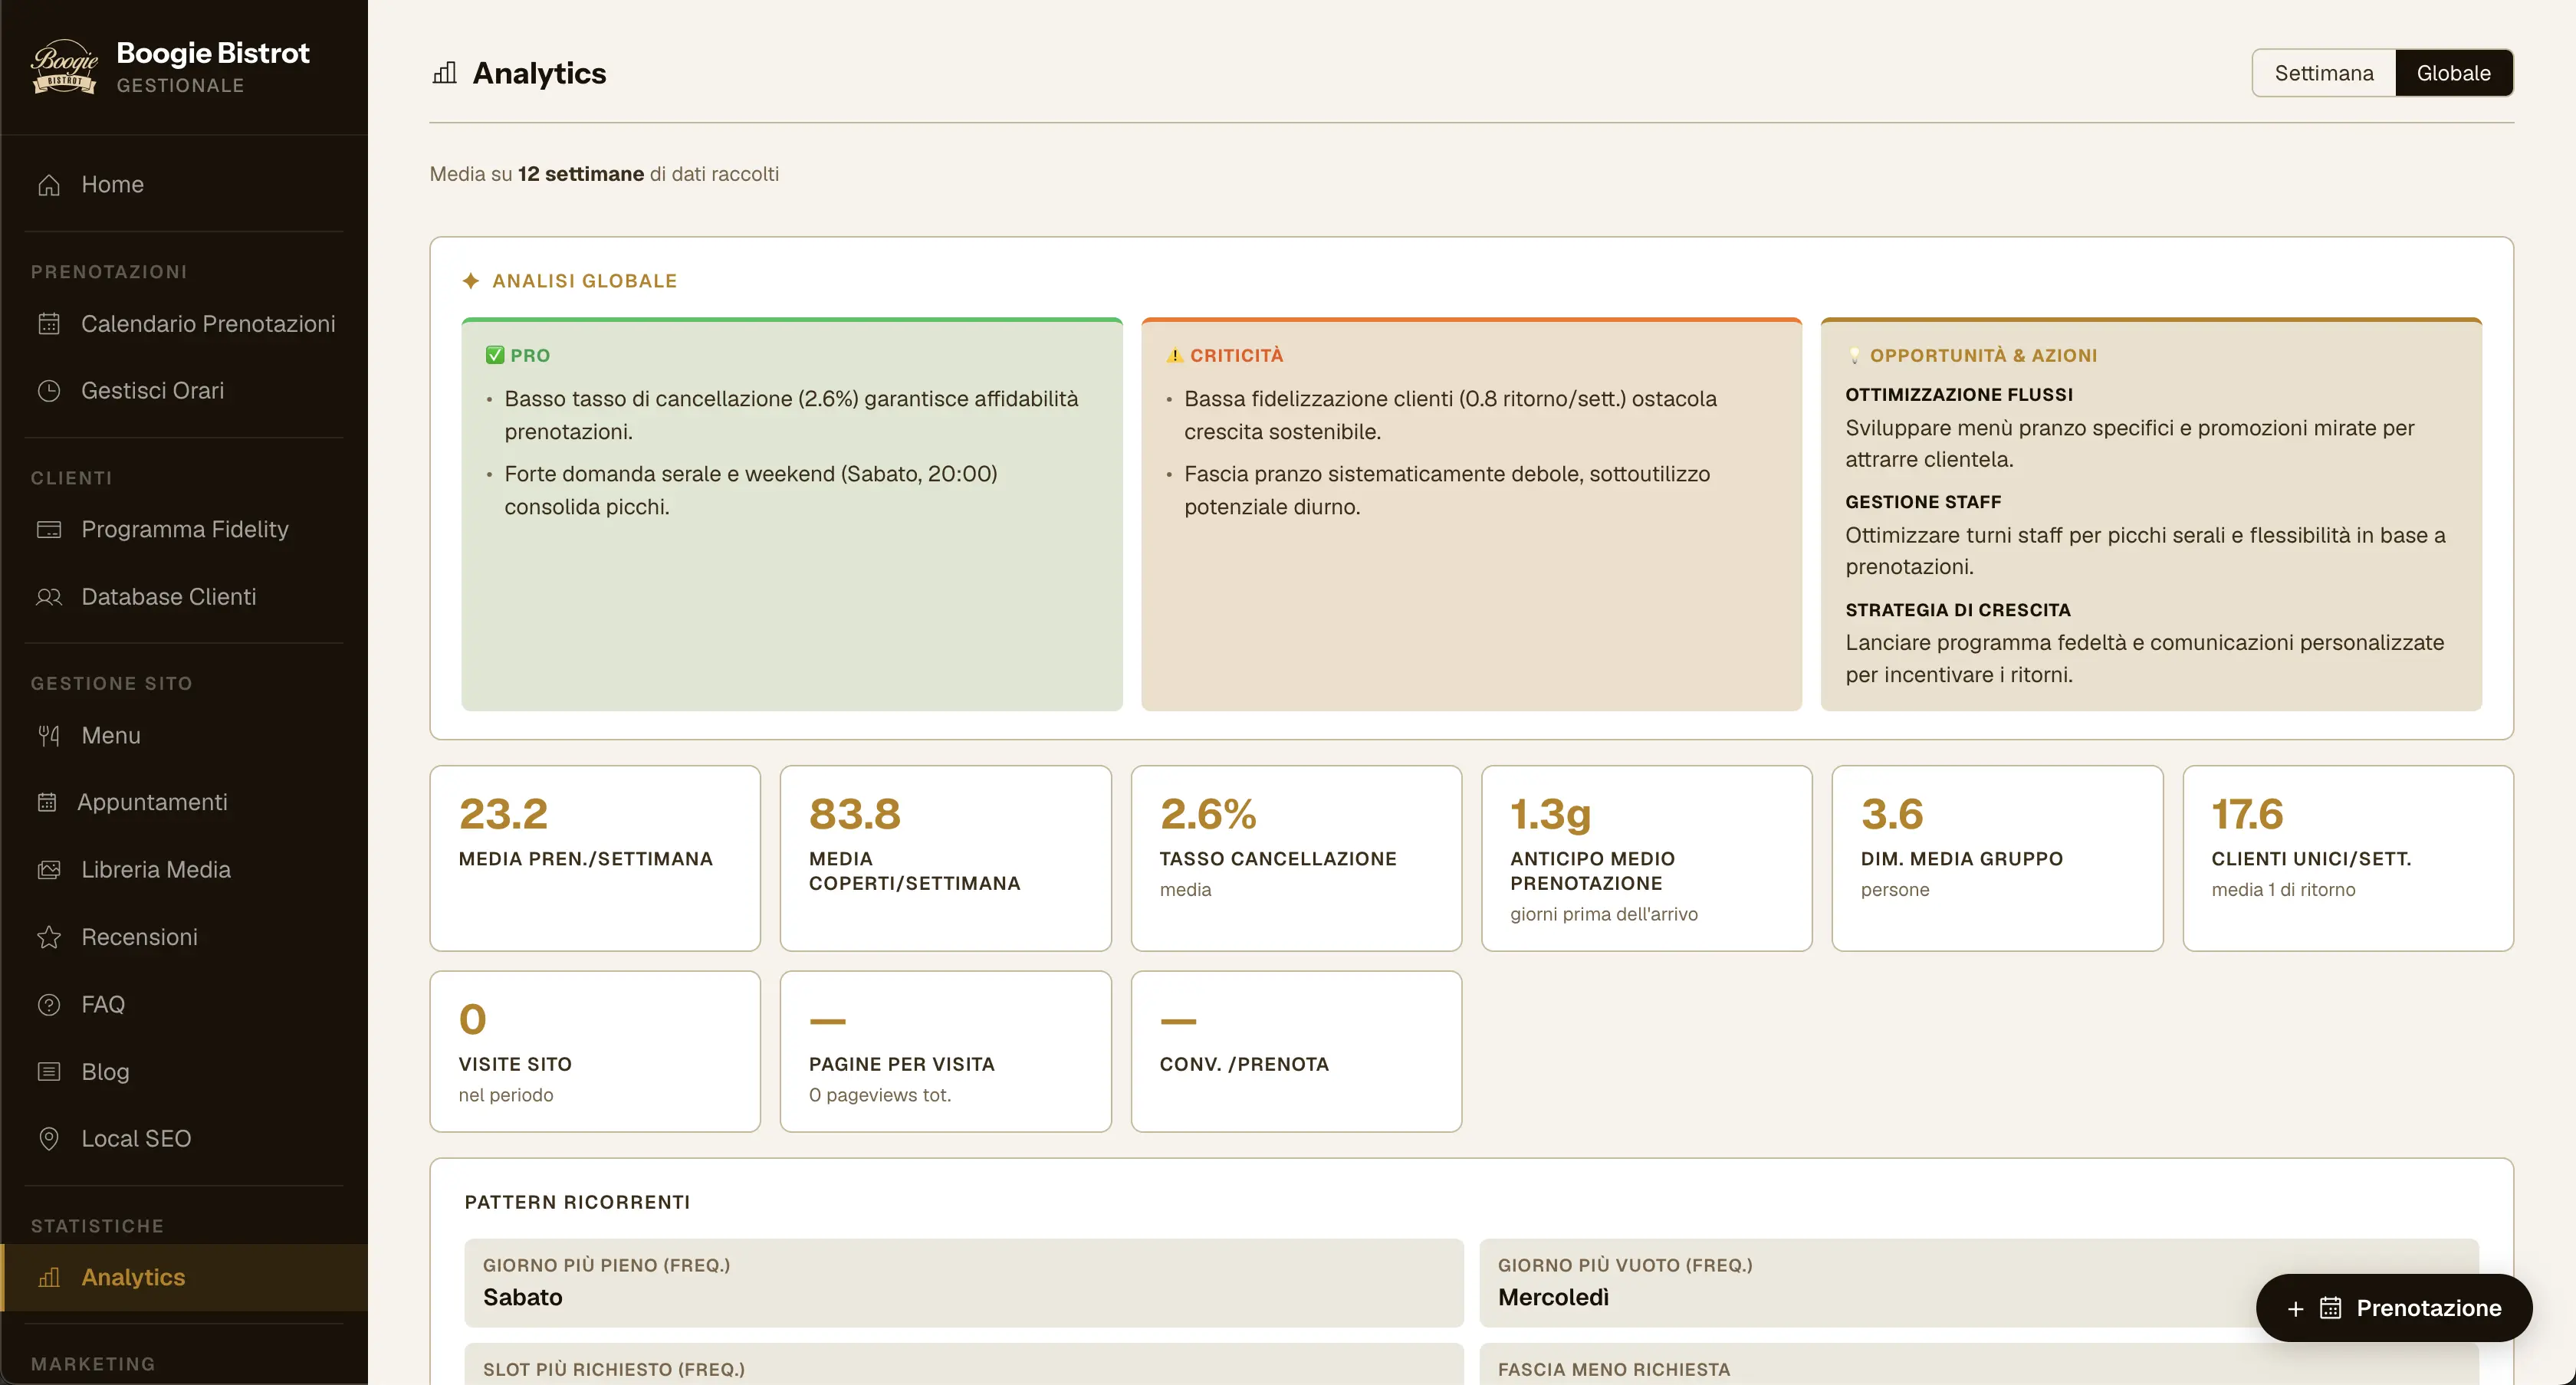Click the calendar icon in Prenotazione button

[x=2331, y=1308]
